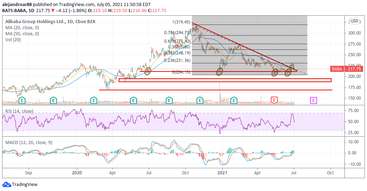The height and width of the screenshot is (191, 367).
Task: Click the Fibonacci 0.786(294.77) level label
Action: coord(177,33)
